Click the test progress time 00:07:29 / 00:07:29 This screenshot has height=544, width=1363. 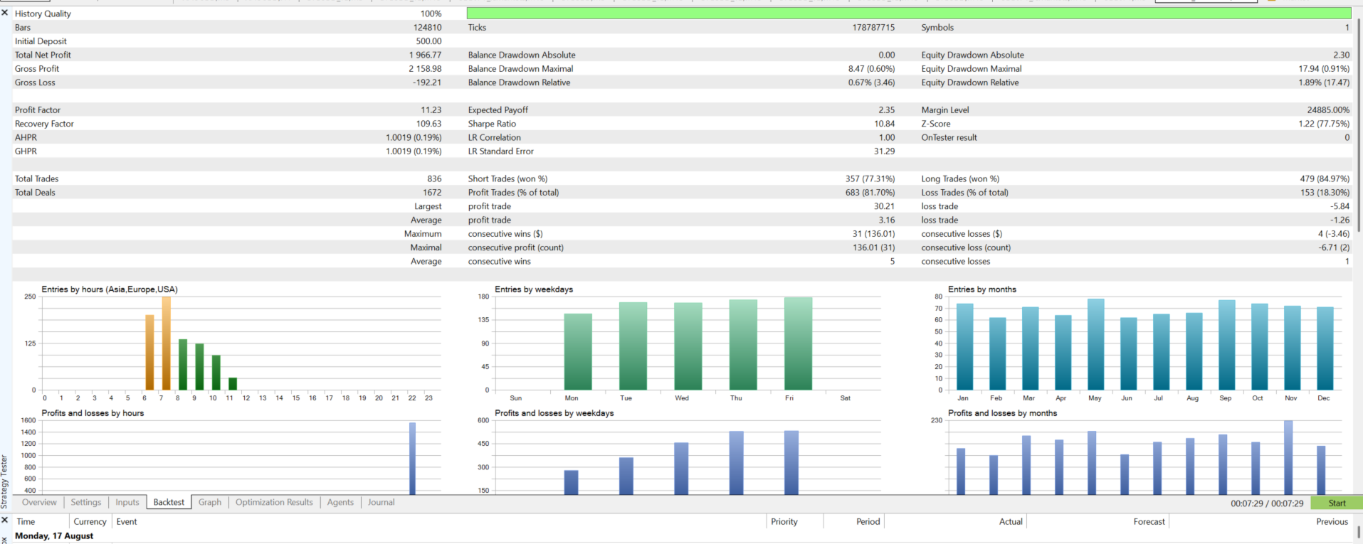pos(1267,503)
